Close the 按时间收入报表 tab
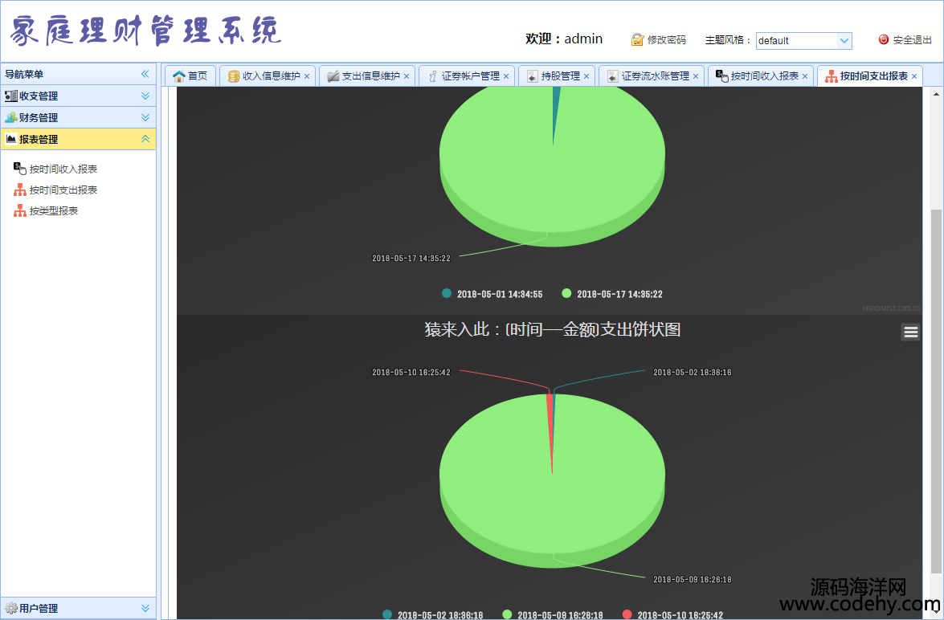This screenshot has width=944, height=620. pyautogui.click(x=805, y=76)
